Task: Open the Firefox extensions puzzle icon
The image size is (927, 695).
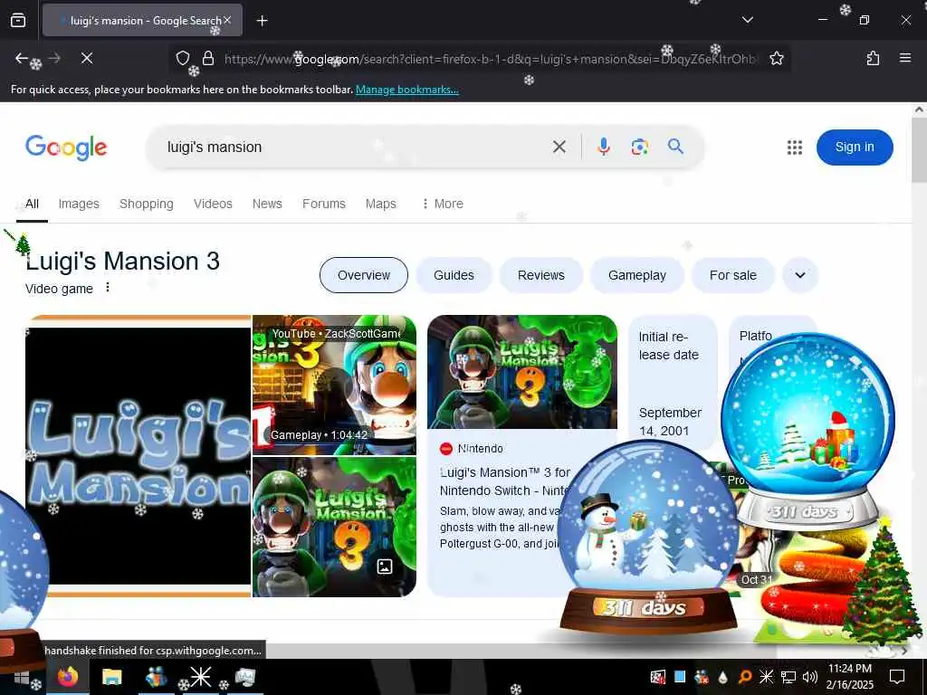Action: 873,58
